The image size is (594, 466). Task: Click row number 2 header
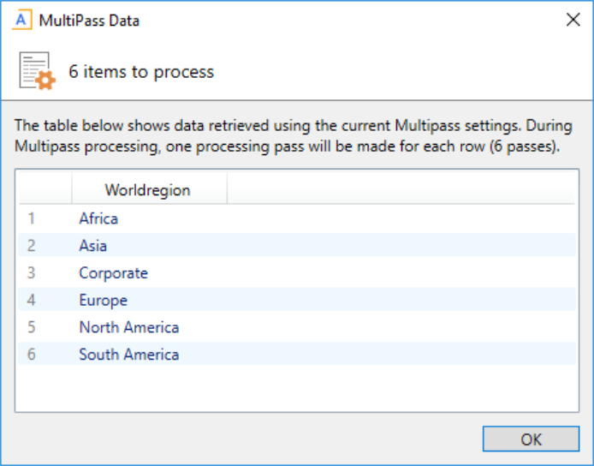coord(33,246)
